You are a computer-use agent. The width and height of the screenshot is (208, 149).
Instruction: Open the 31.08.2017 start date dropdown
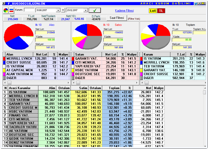pyautogui.click(x=58, y=10)
